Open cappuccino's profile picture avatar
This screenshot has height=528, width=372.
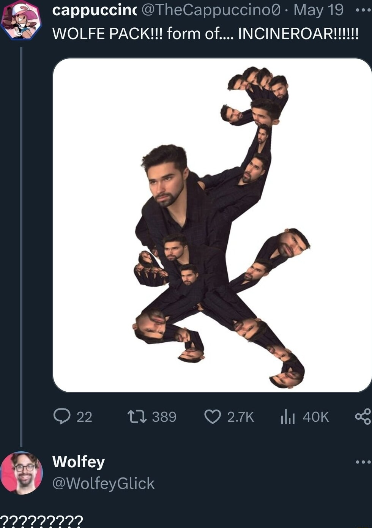(x=21, y=20)
